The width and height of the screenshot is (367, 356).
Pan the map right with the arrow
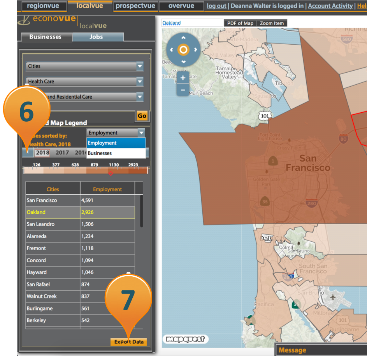pyautogui.click(x=195, y=50)
